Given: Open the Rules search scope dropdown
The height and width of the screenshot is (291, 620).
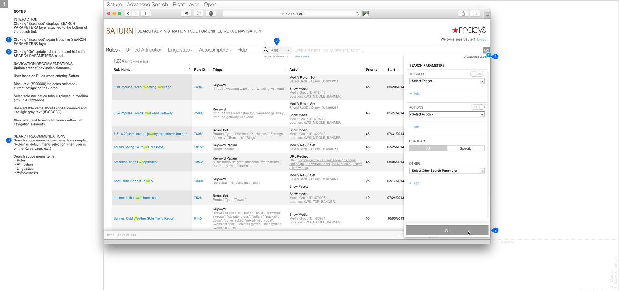Looking at the screenshot, I should click(x=277, y=50).
